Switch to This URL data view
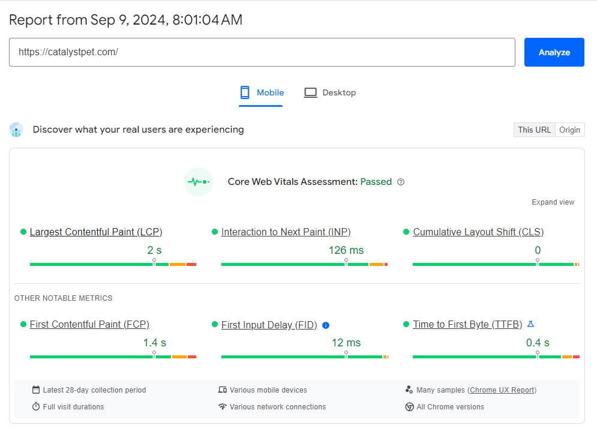The height and width of the screenshot is (431, 597). pos(534,130)
